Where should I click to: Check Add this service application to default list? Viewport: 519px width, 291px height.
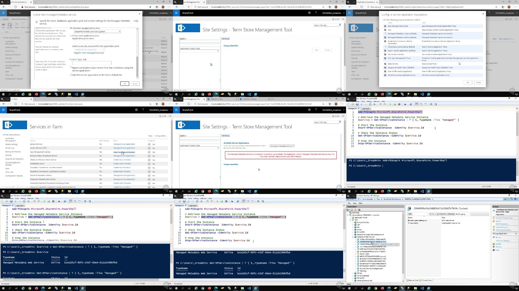click(71, 75)
